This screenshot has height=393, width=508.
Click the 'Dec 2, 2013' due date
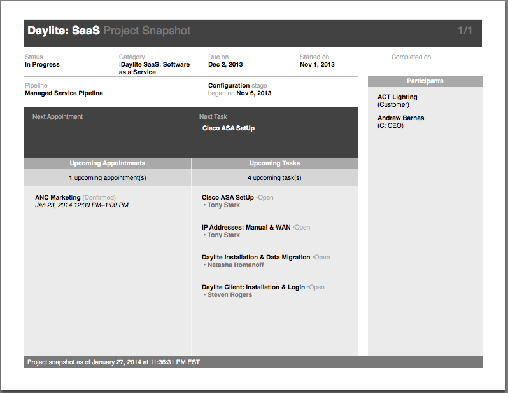point(225,64)
